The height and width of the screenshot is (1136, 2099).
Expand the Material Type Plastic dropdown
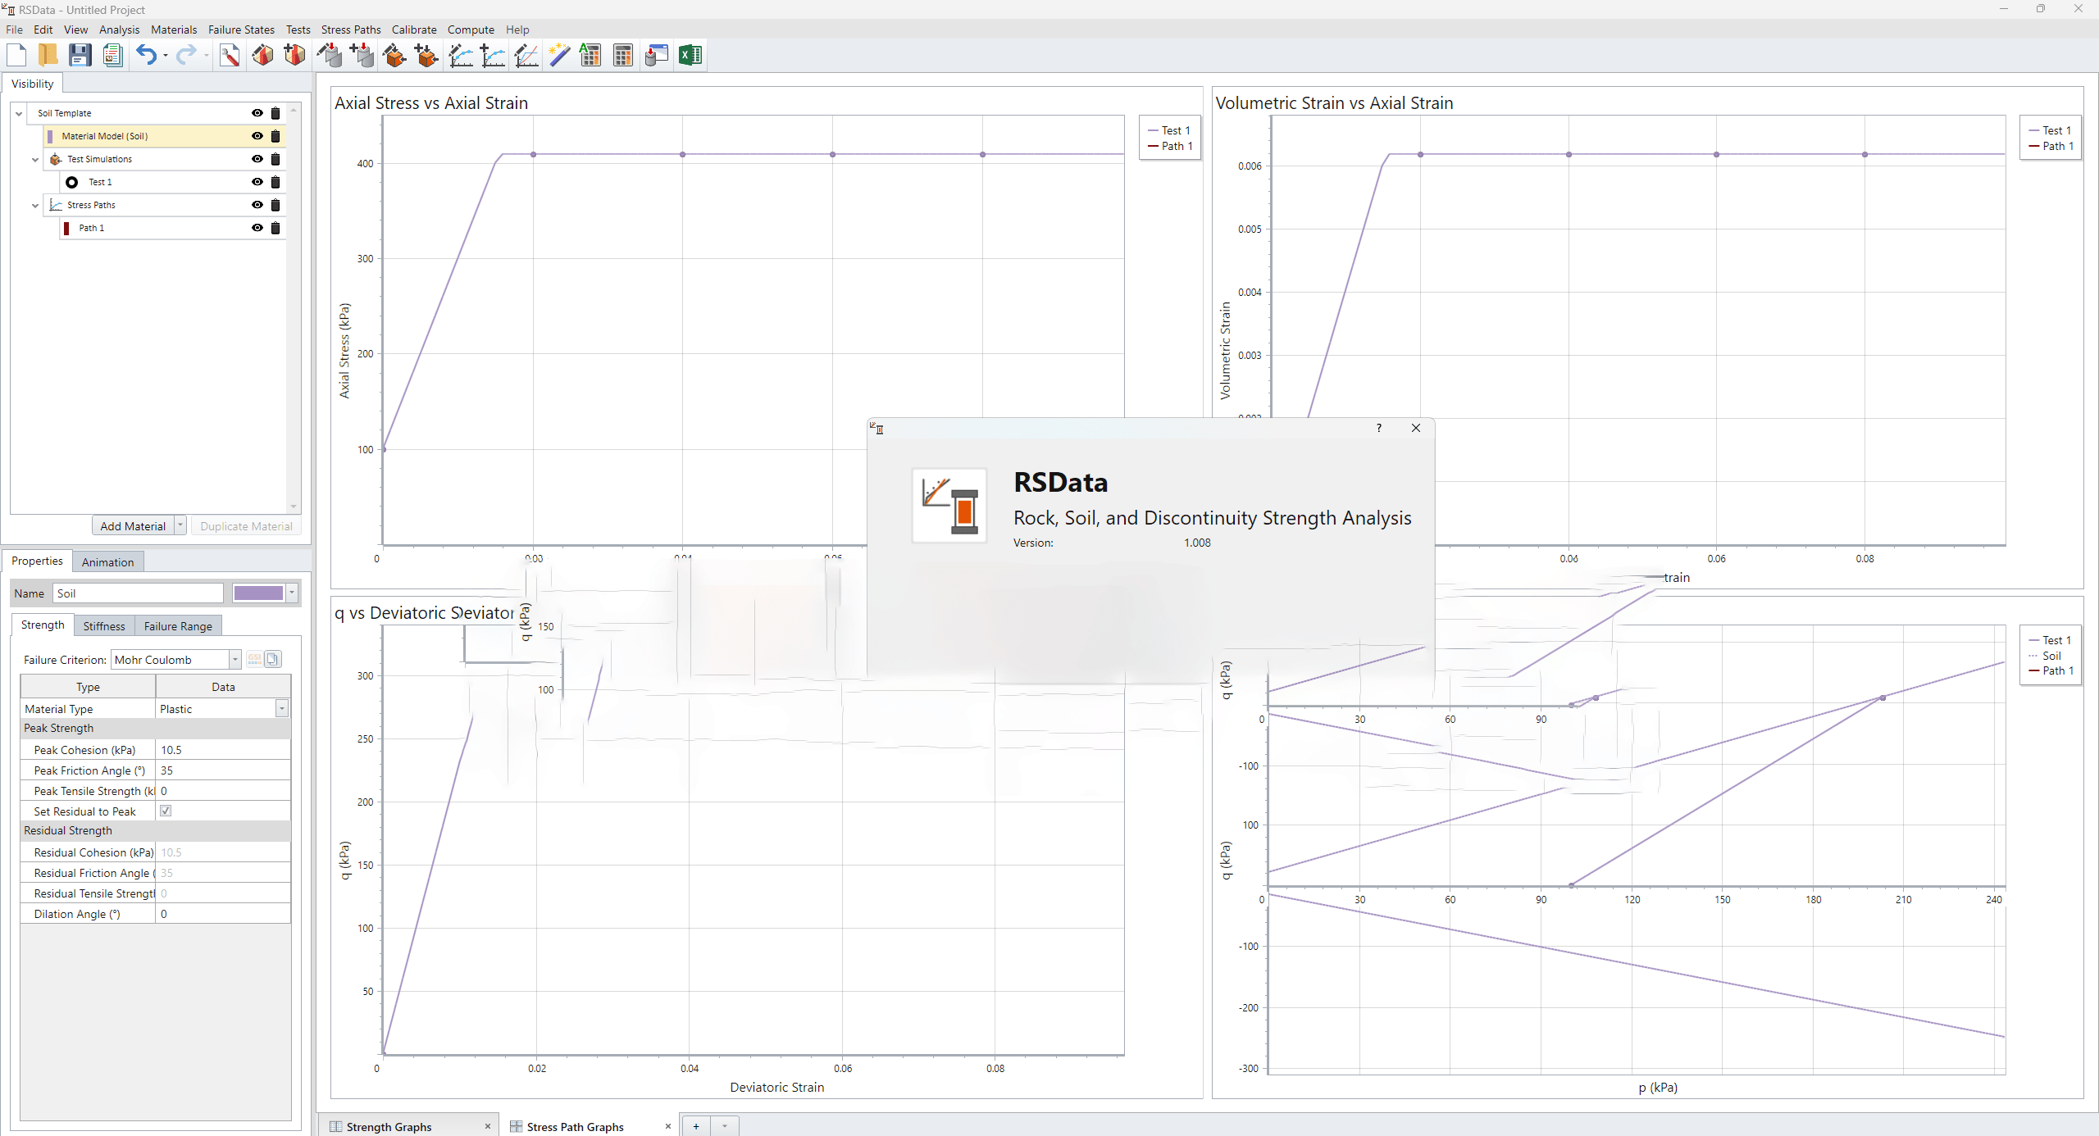[x=282, y=709]
